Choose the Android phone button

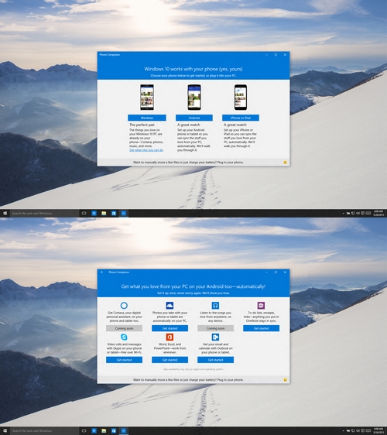coord(194,118)
